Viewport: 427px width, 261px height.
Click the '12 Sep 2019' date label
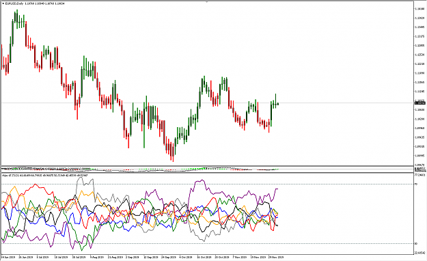coord(150,257)
